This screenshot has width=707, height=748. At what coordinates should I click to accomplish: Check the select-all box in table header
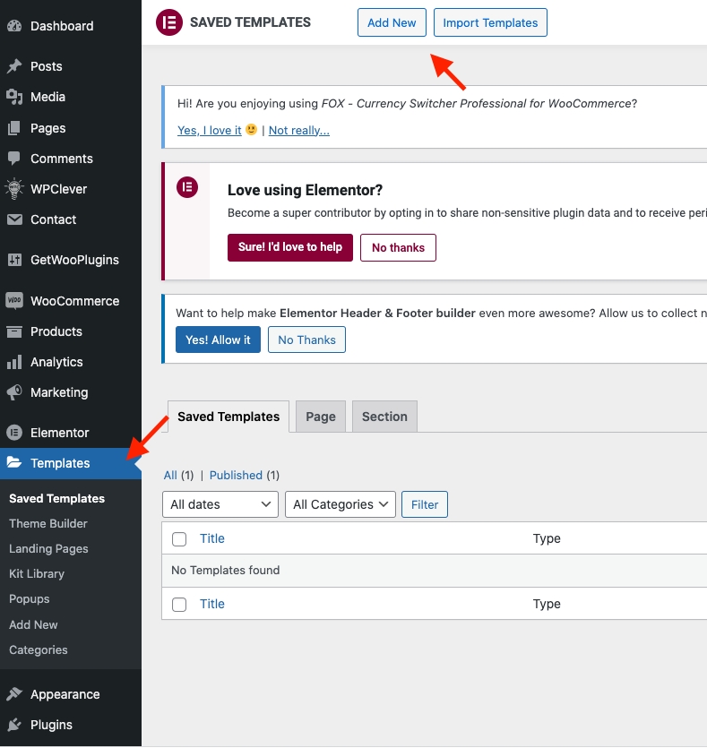point(179,539)
